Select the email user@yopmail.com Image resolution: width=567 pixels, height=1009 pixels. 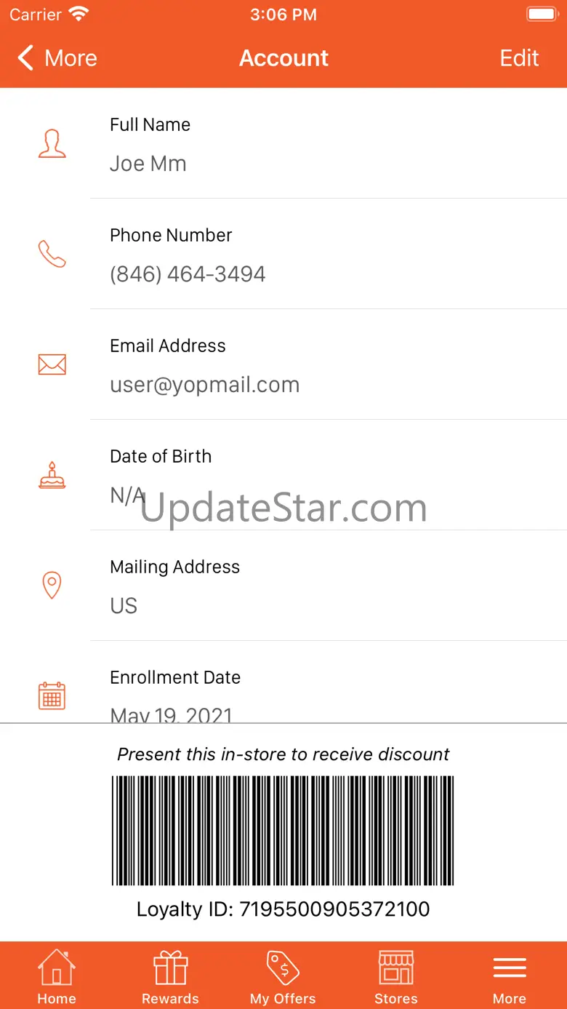[205, 385]
